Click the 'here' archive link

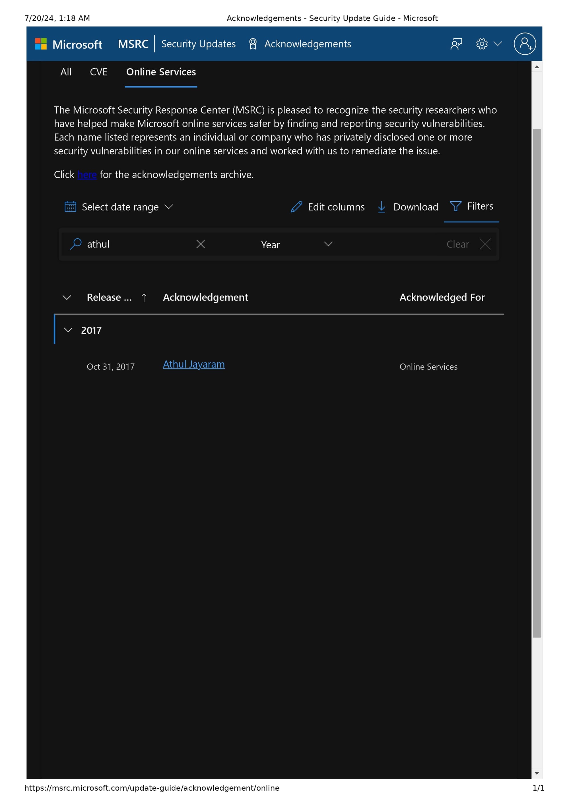click(x=87, y=175)
